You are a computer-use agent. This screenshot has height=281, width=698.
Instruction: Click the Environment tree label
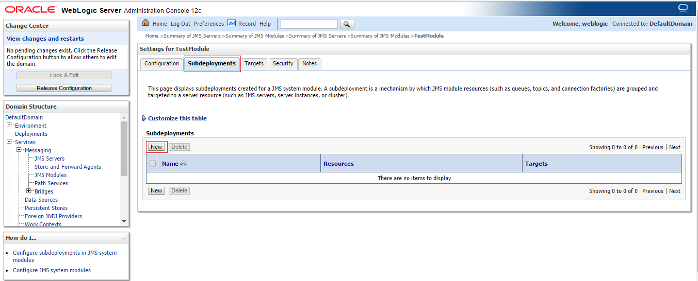click(30, 126)
